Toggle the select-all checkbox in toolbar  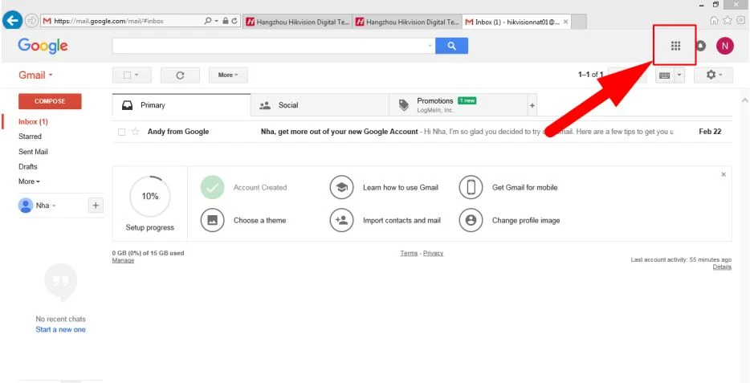[x=127, y=75]
